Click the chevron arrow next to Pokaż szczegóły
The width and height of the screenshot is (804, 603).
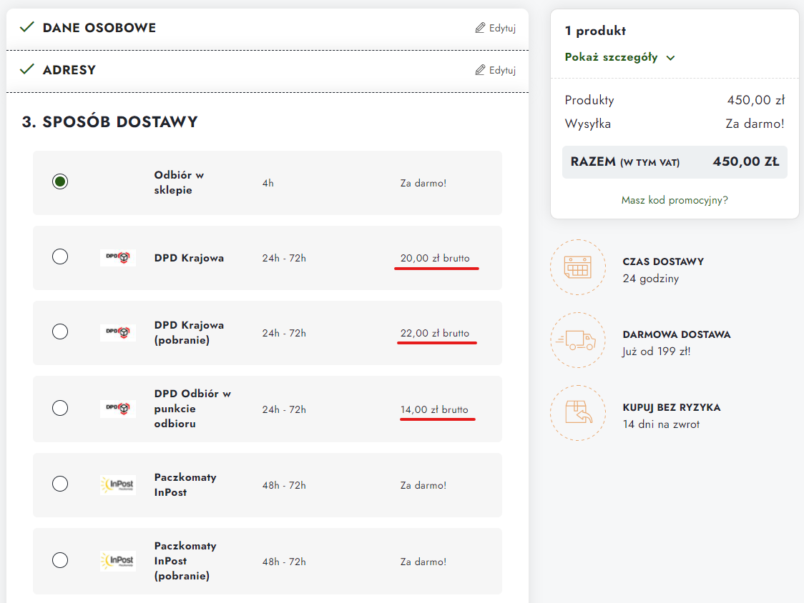pos(670,58)
